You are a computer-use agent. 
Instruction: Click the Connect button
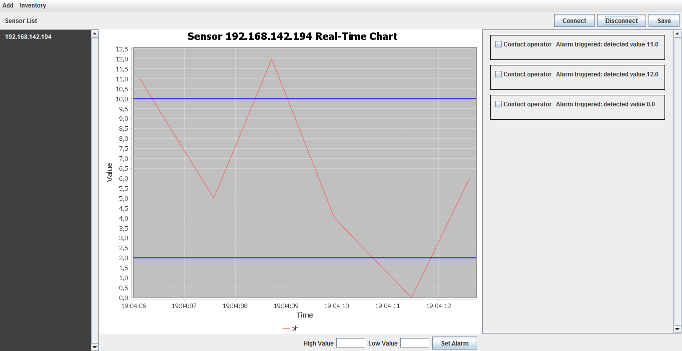coord(574,20)
